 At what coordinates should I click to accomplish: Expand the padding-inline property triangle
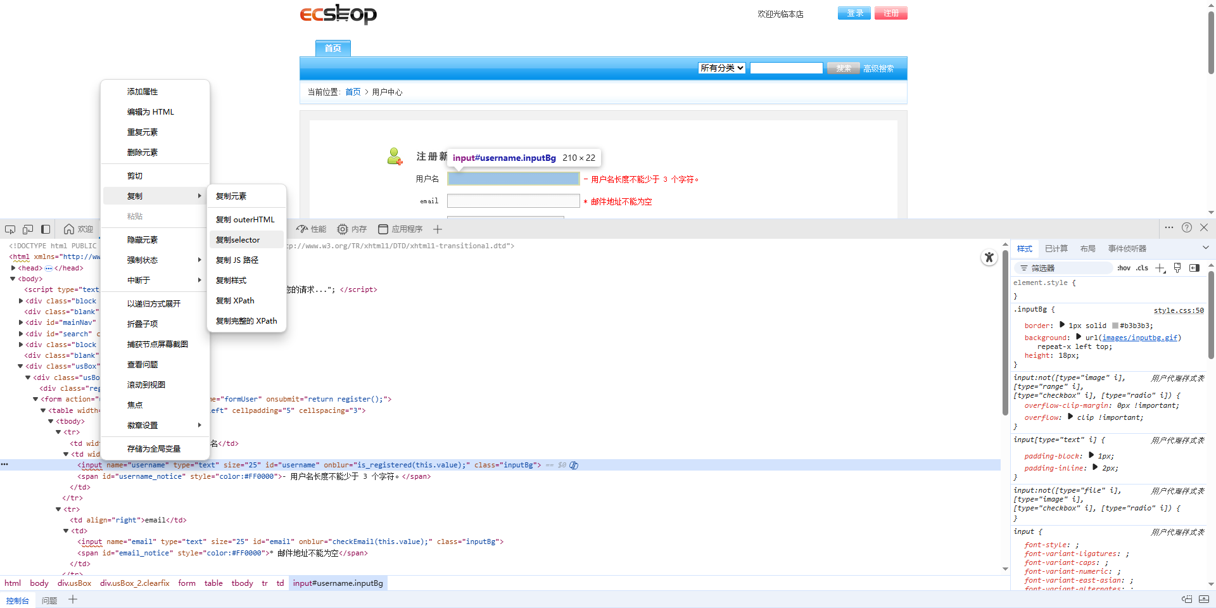point(1095,467)
